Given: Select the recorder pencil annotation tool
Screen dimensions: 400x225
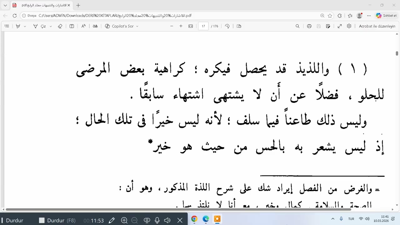Looking at the screenshot, I should click(x=112, y=220).
